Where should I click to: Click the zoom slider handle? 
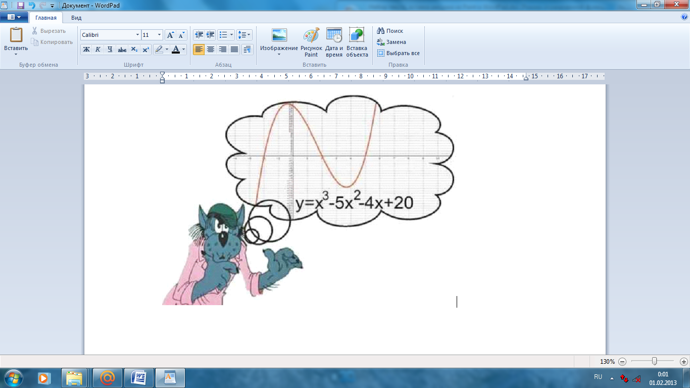(x=655, y=361)
